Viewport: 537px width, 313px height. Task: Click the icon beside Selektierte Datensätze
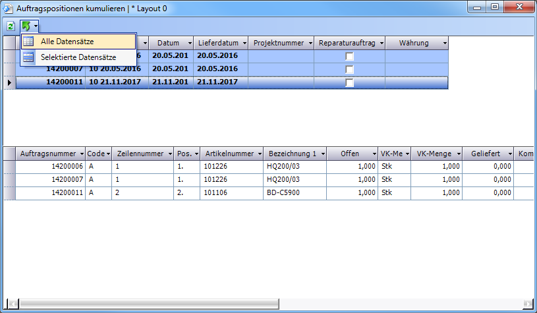click(28, 57)
